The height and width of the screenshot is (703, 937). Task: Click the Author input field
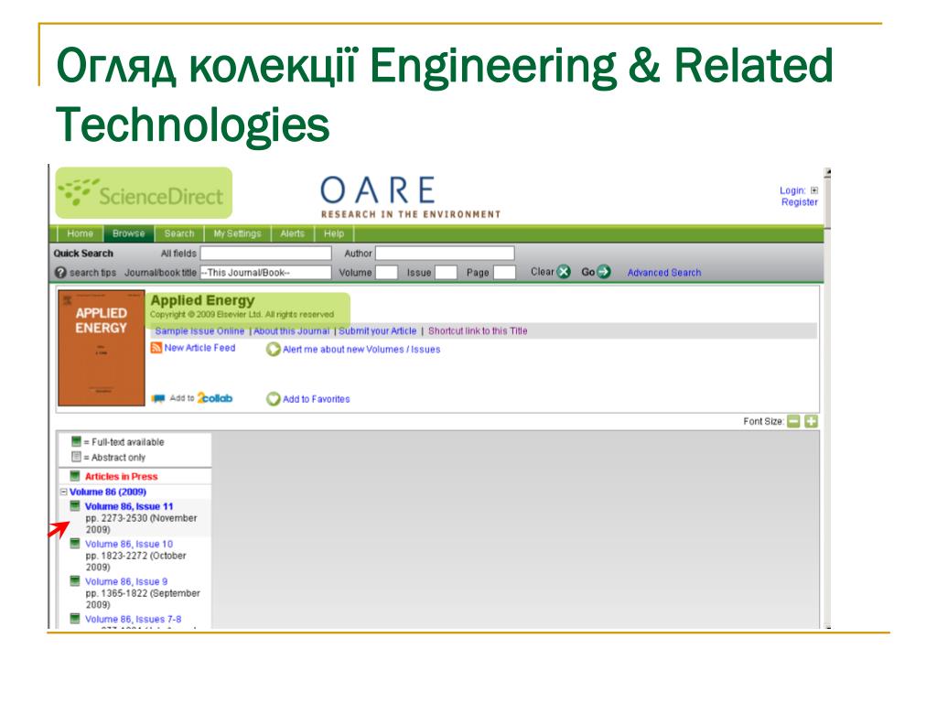point(445,254)
